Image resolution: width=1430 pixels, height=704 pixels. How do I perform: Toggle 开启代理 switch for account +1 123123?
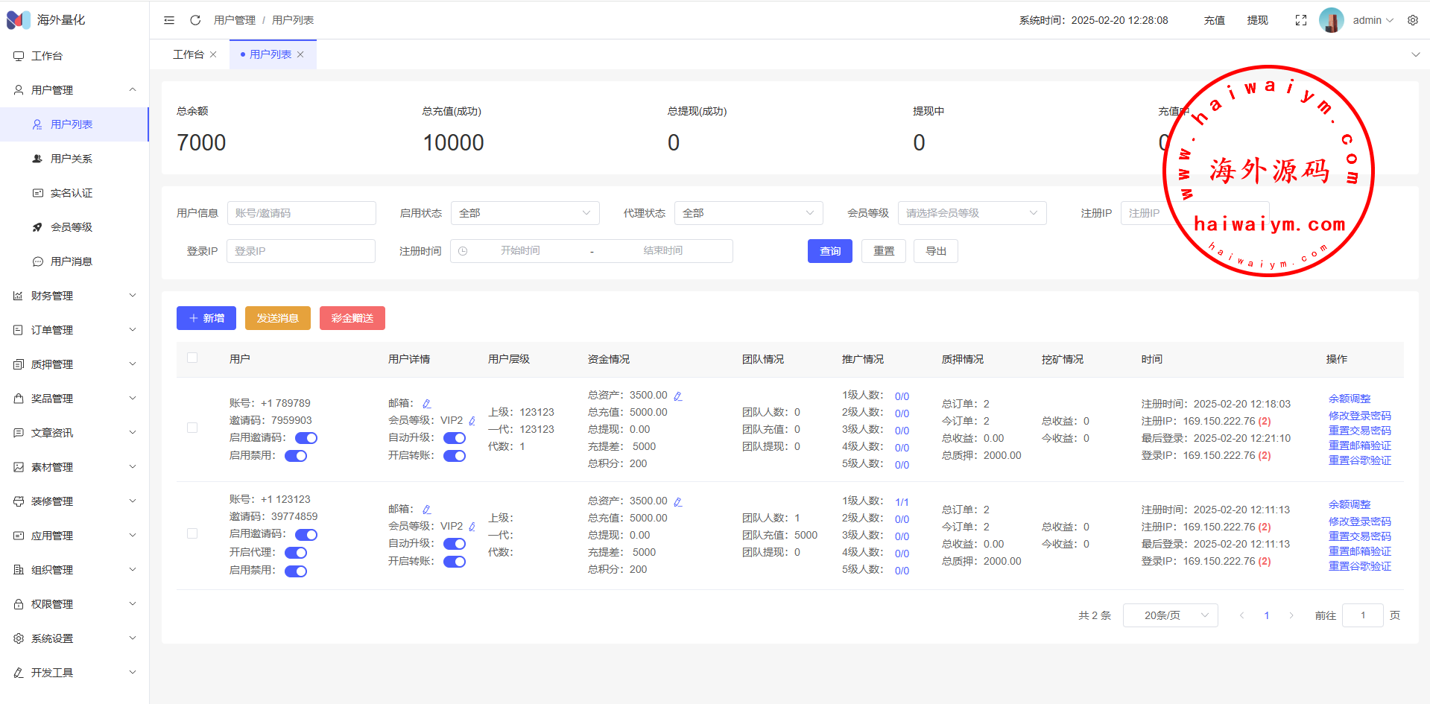pyautogui.click(x=296, y=553)
